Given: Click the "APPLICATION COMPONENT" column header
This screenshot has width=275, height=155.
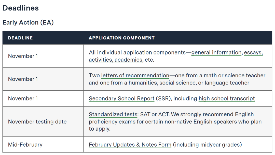Looking at the screenshot, I should pos(121,38).
